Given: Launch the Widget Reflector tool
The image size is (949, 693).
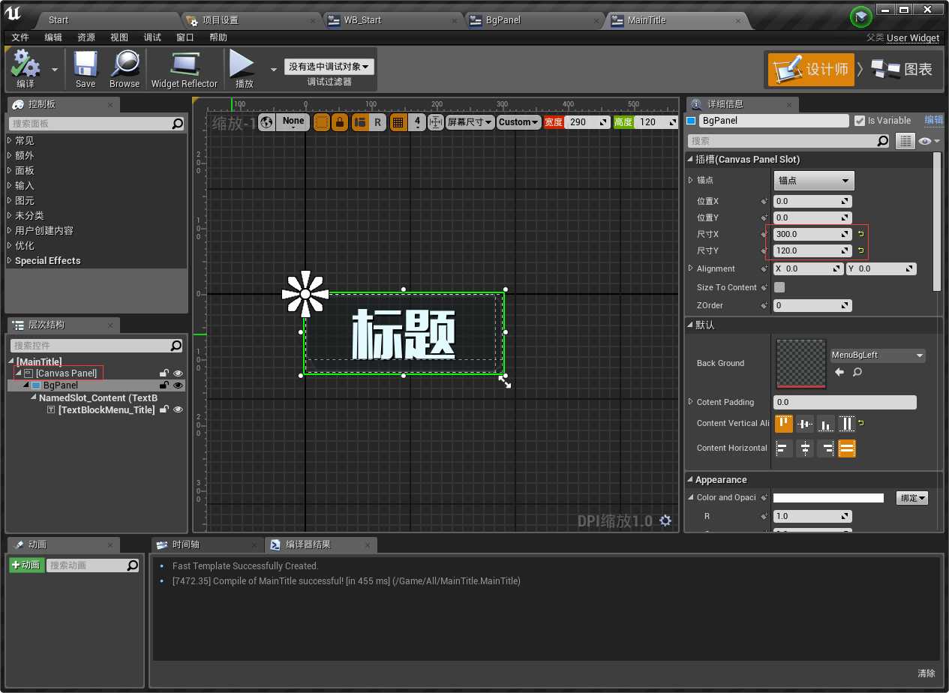Looking at the screenshot, I should (x=184, y=65).
